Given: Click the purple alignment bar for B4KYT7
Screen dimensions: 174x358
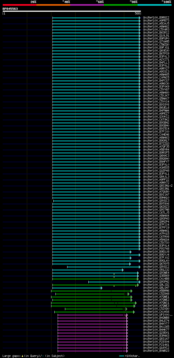Looking at the screenshot, I should (x=93, y=324).
